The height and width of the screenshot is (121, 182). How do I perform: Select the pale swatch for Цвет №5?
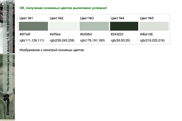point(154,26)
